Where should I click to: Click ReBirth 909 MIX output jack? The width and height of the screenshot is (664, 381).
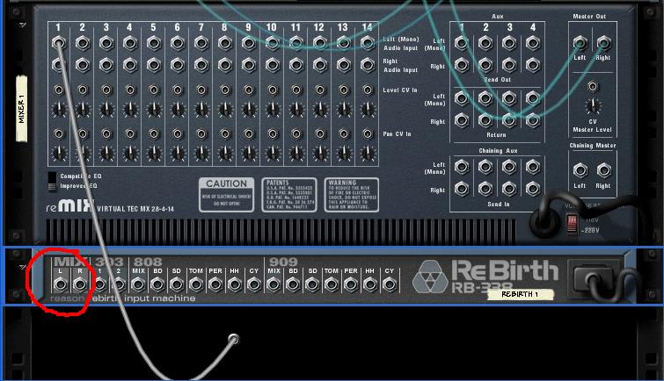pyautogui.click(x=274, y=284)
